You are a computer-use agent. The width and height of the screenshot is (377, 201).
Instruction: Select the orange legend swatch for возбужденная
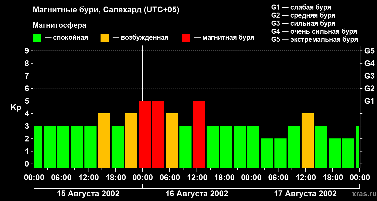coord(105,38)
